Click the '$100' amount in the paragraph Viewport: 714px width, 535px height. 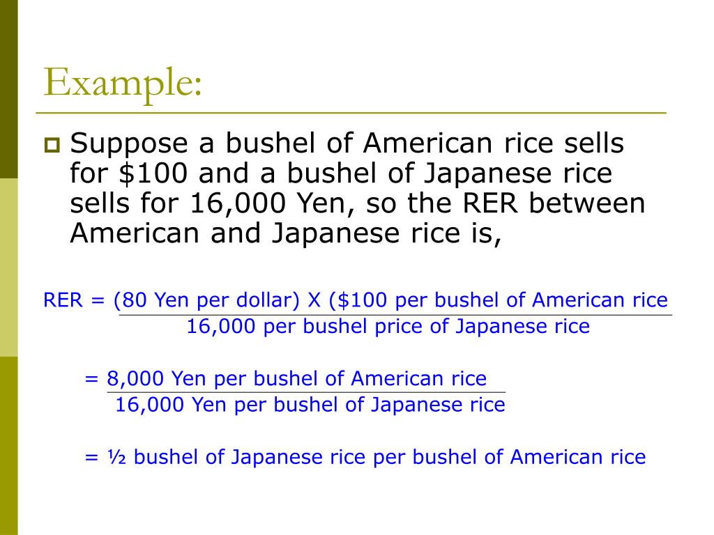click(153, 173)
